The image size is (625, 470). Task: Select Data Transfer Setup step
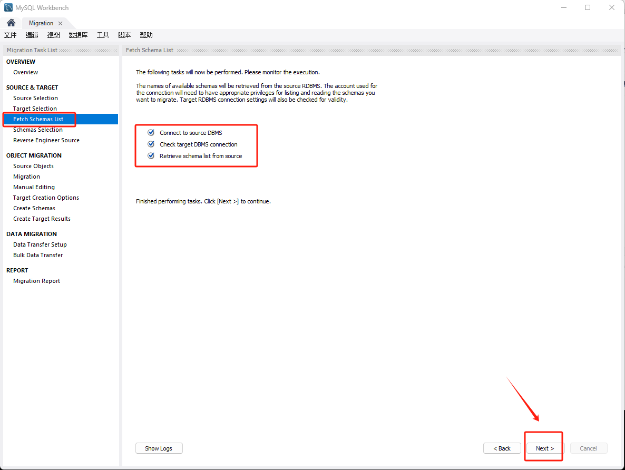(x=40, y=244)
